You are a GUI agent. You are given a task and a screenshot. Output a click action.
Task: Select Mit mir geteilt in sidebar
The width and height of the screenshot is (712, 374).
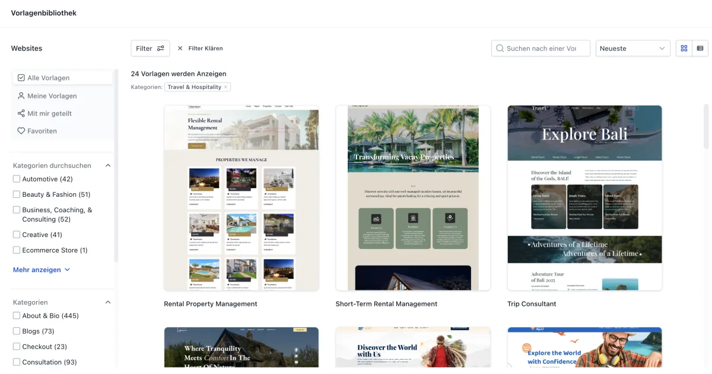[x=63, y=113]
